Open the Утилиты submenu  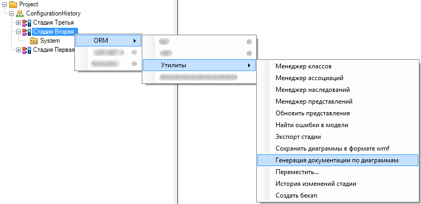[199, 65]
